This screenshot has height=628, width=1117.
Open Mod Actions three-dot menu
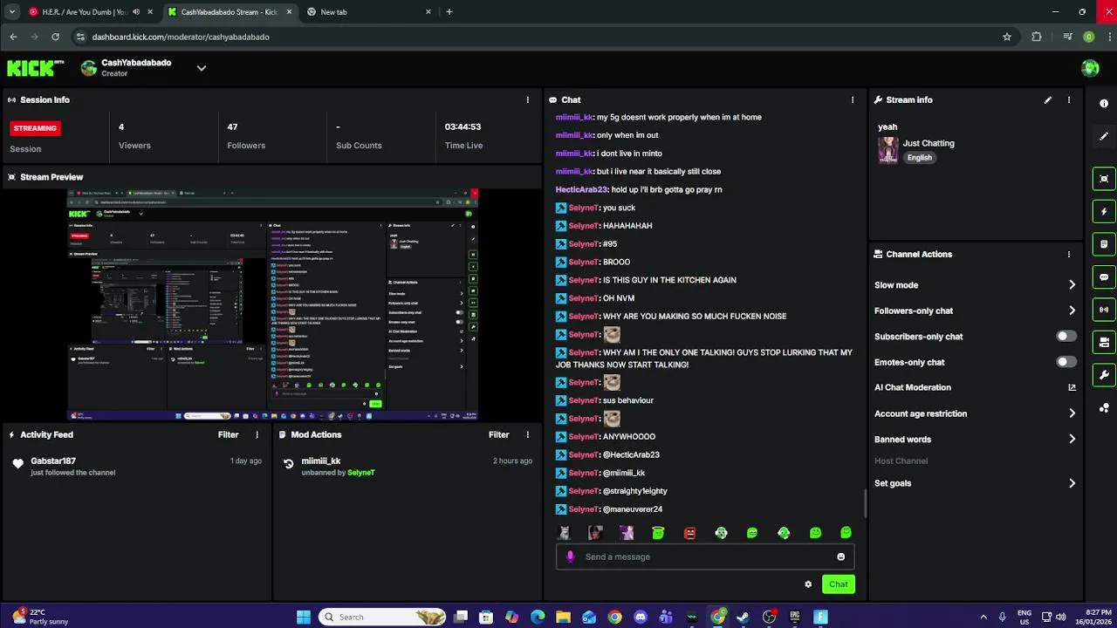(527, 434)
